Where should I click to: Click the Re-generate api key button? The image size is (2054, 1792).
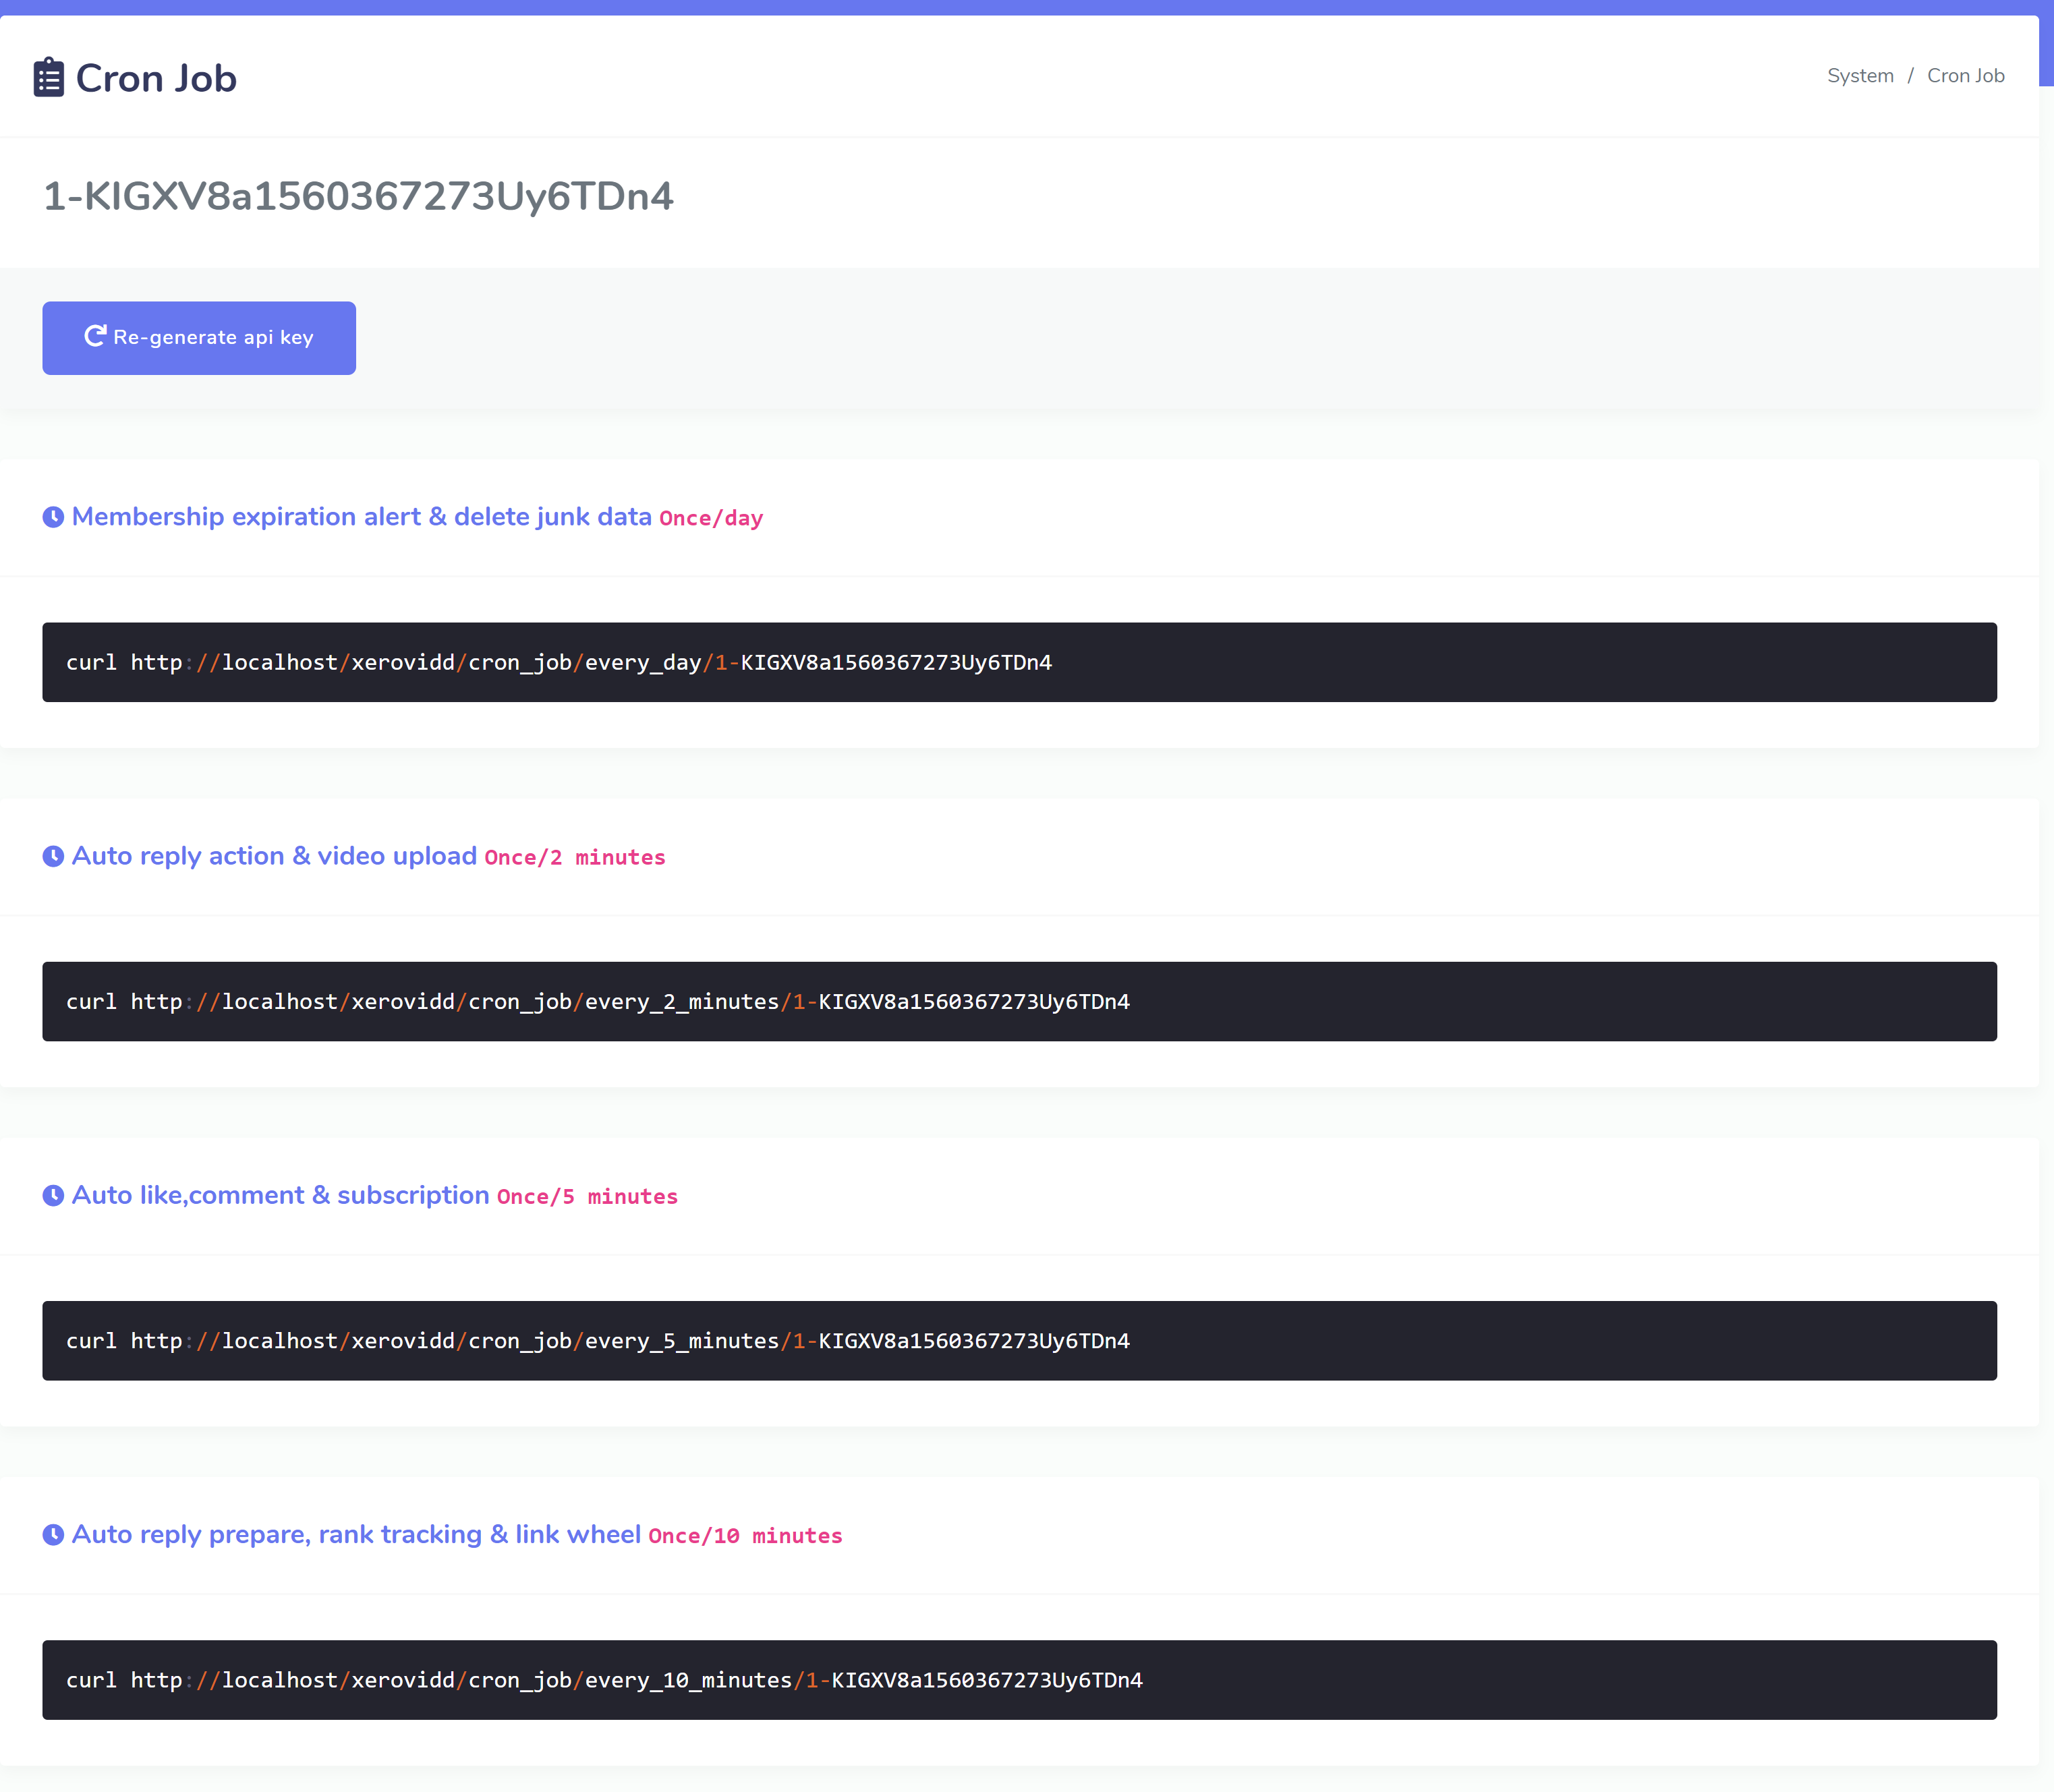click(199, 338)
